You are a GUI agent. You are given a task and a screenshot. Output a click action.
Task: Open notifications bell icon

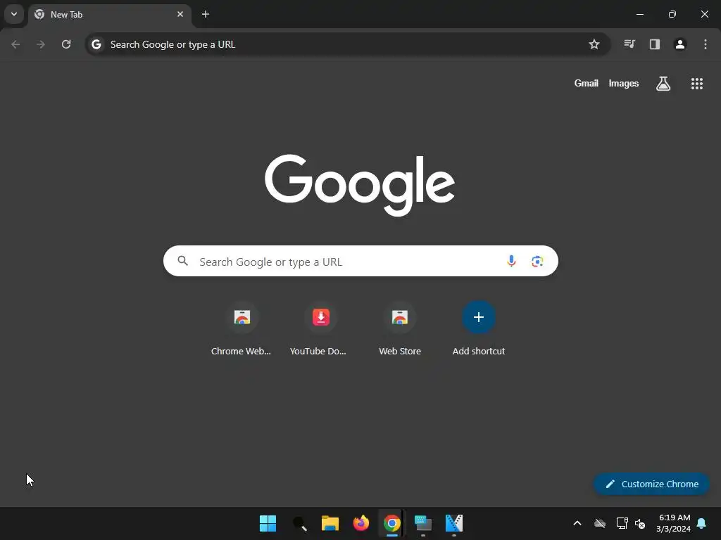point(702,523)
